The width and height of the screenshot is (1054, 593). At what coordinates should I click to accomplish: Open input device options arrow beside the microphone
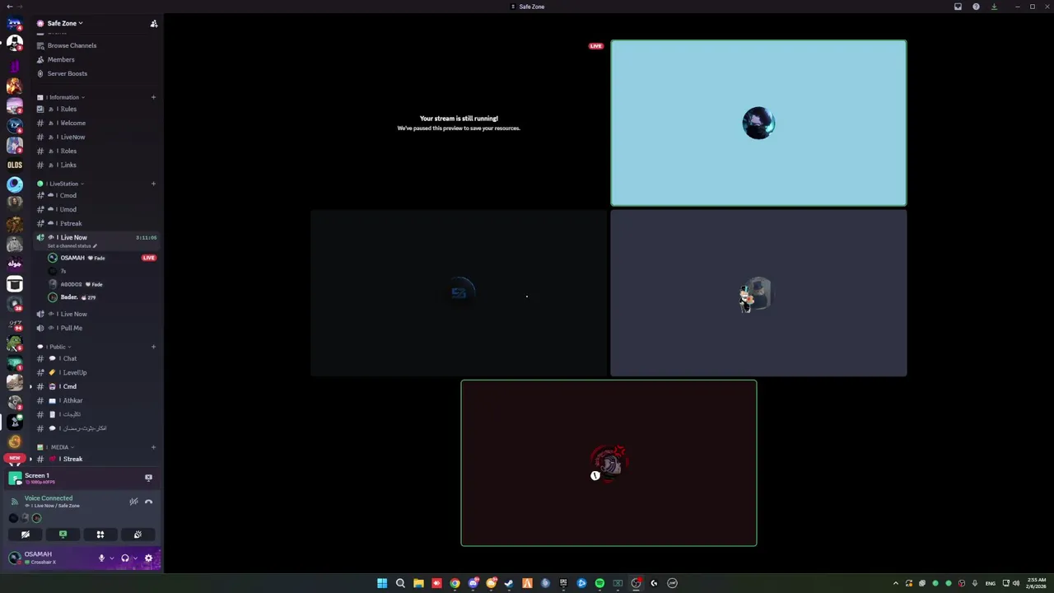coord(111,558)
